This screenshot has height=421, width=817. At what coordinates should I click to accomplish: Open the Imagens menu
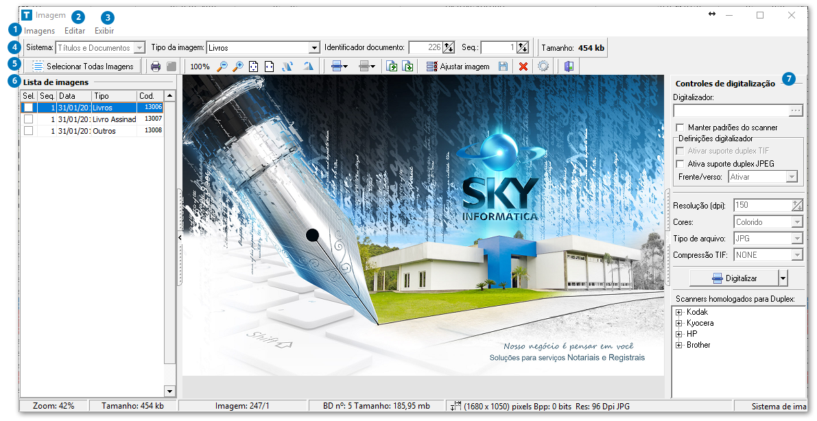point(39,31)
